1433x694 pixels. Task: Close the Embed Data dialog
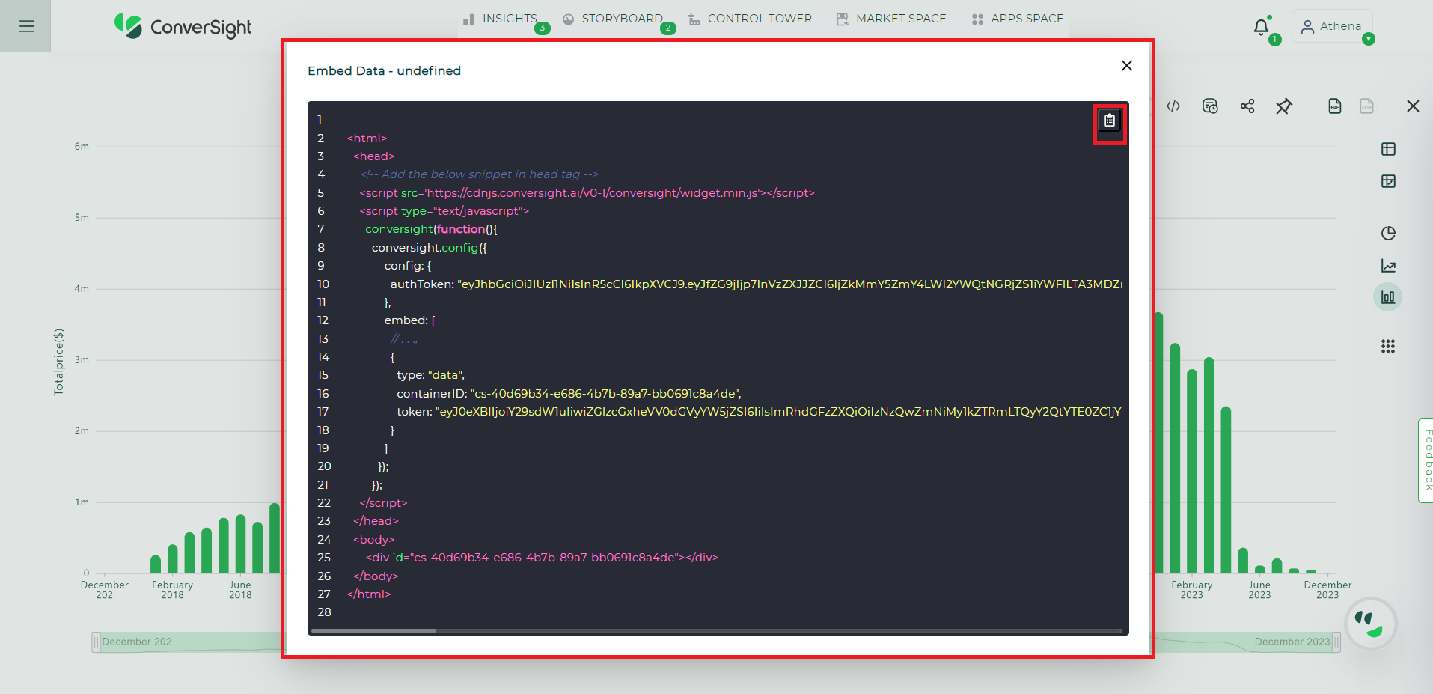click(1127, 66)
